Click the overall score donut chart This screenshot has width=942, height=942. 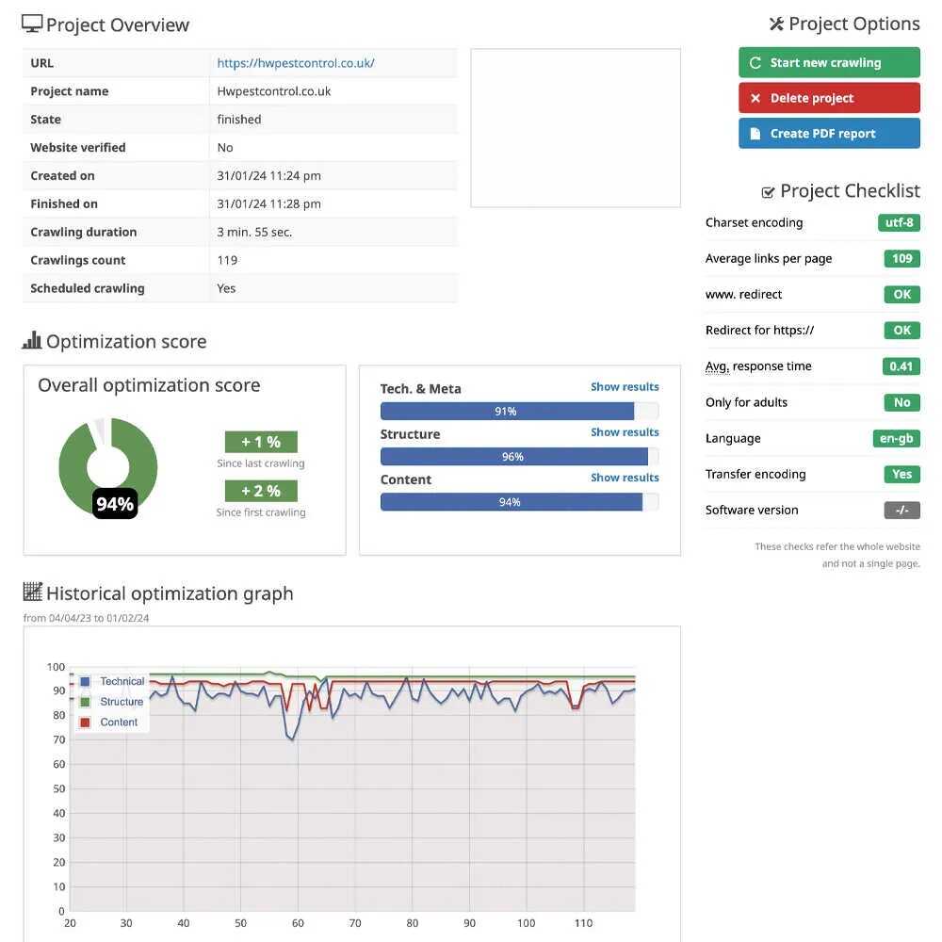[x=108, y=467]
